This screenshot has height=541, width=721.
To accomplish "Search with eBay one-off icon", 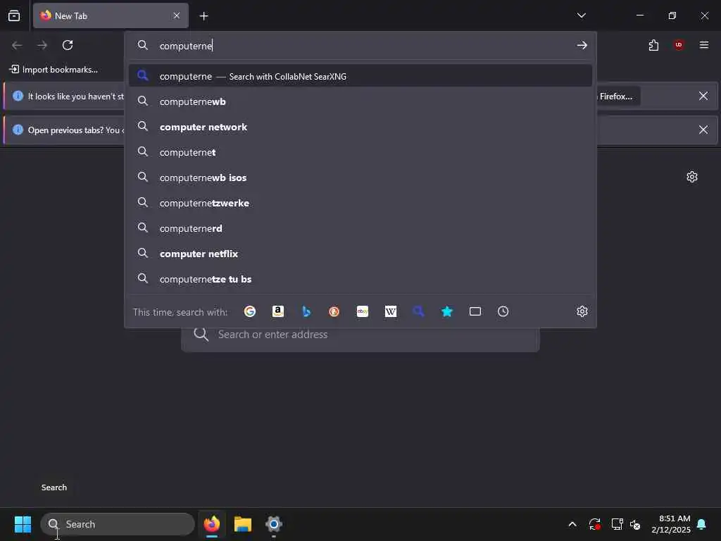I will pos(363,311).
